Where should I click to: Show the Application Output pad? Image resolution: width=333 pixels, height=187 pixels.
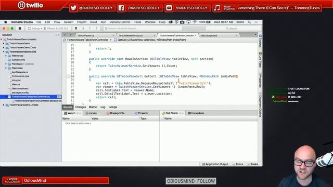(215, 164)
